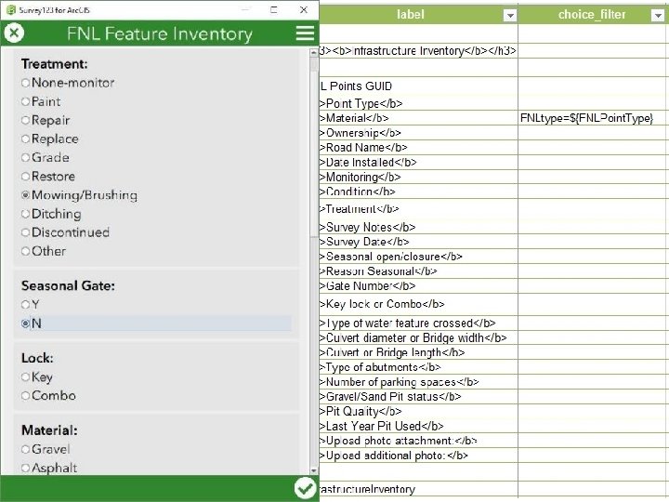Screen dimensions: 669x502
Task: Select the Upload photo attachment cell
Action: (418, 440)
